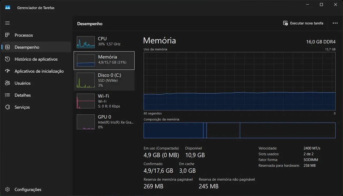
Task: Toggle the hamburger navigation menu
Action: [8, 23]
